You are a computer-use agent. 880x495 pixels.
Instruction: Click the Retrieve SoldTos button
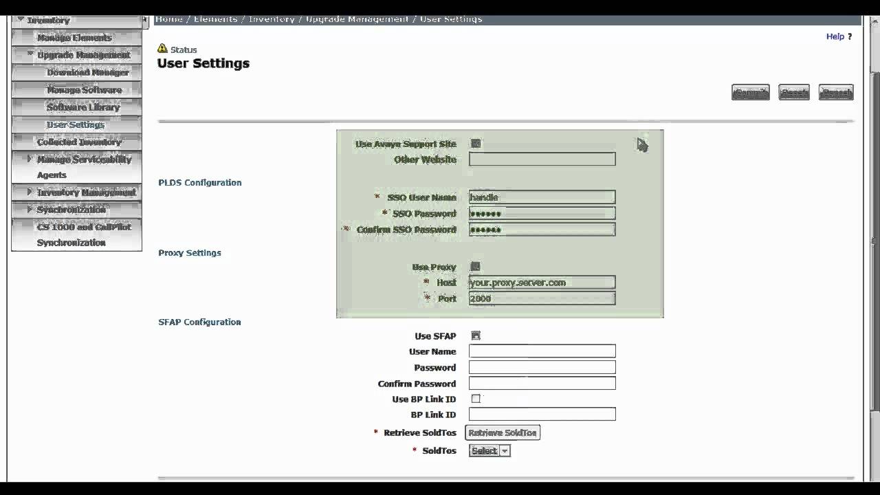[x=503, y=432]
